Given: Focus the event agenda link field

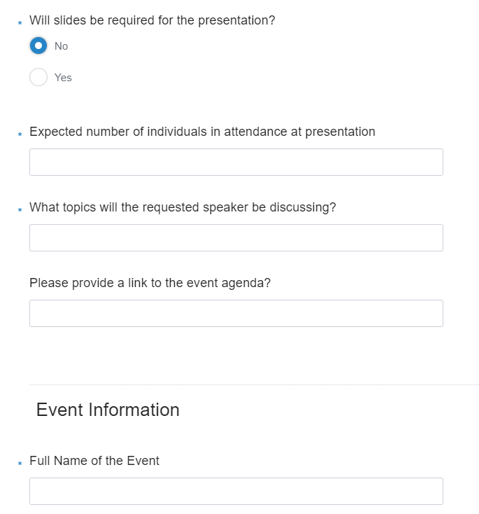Looking at the screenshot, I should 236,313.
